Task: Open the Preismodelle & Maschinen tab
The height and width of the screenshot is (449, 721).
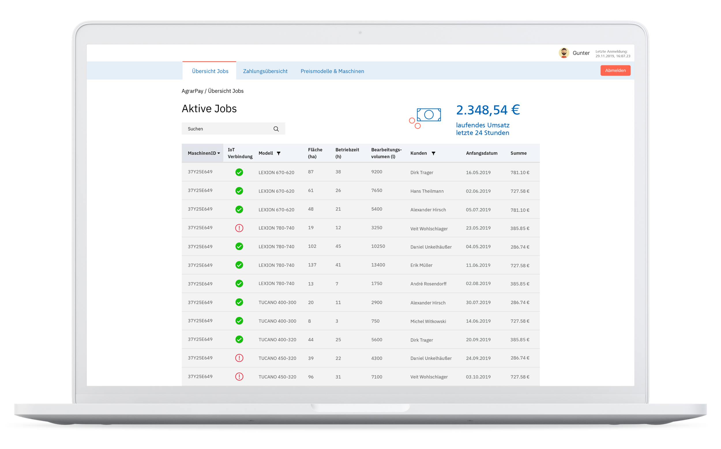Action: (x=332, y=71)
